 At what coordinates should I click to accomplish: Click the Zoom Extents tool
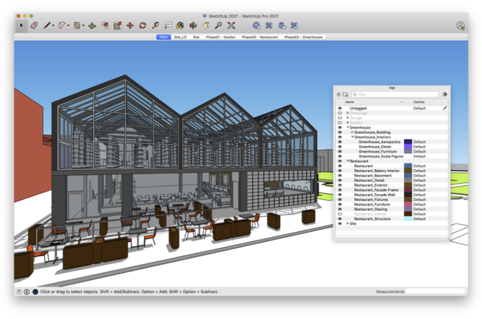pos(232,25)
